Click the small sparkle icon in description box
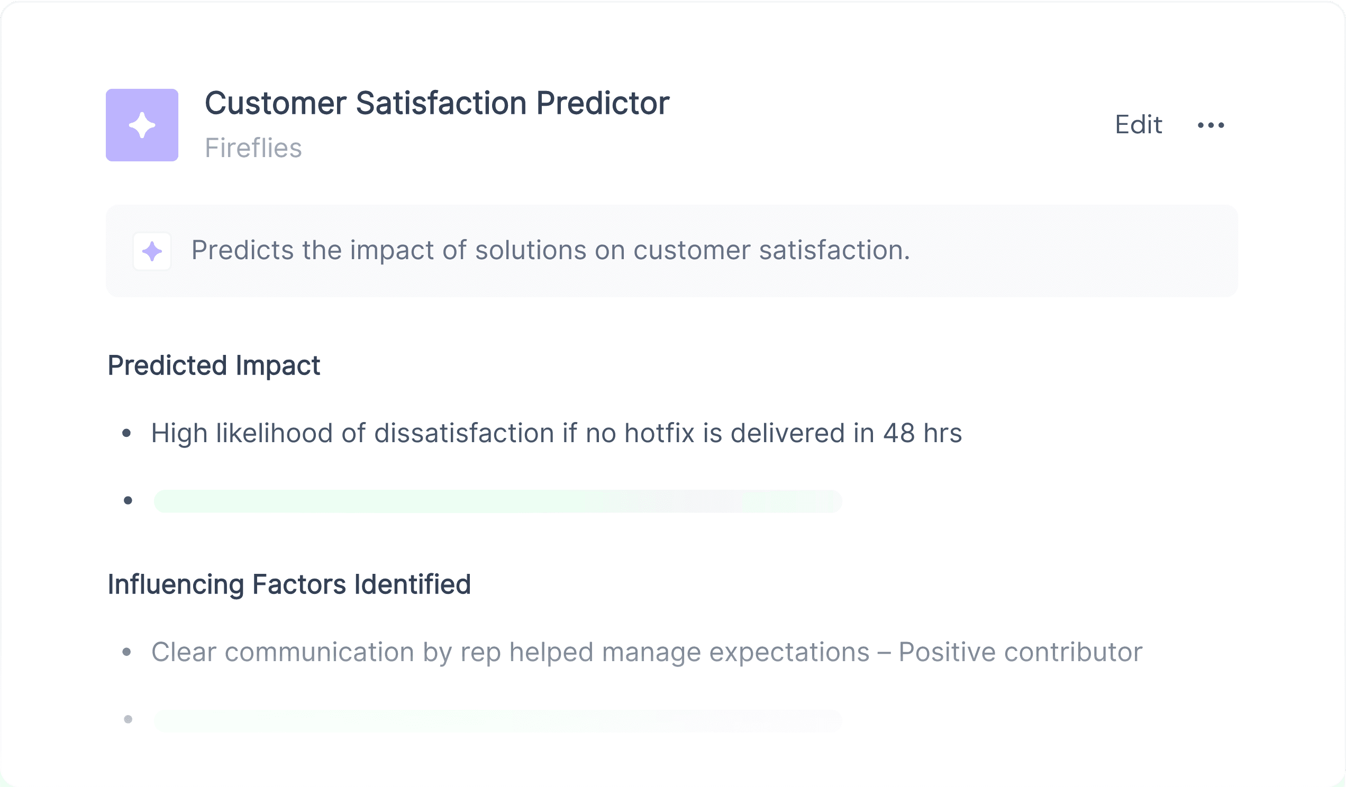 tap(152, 251)
